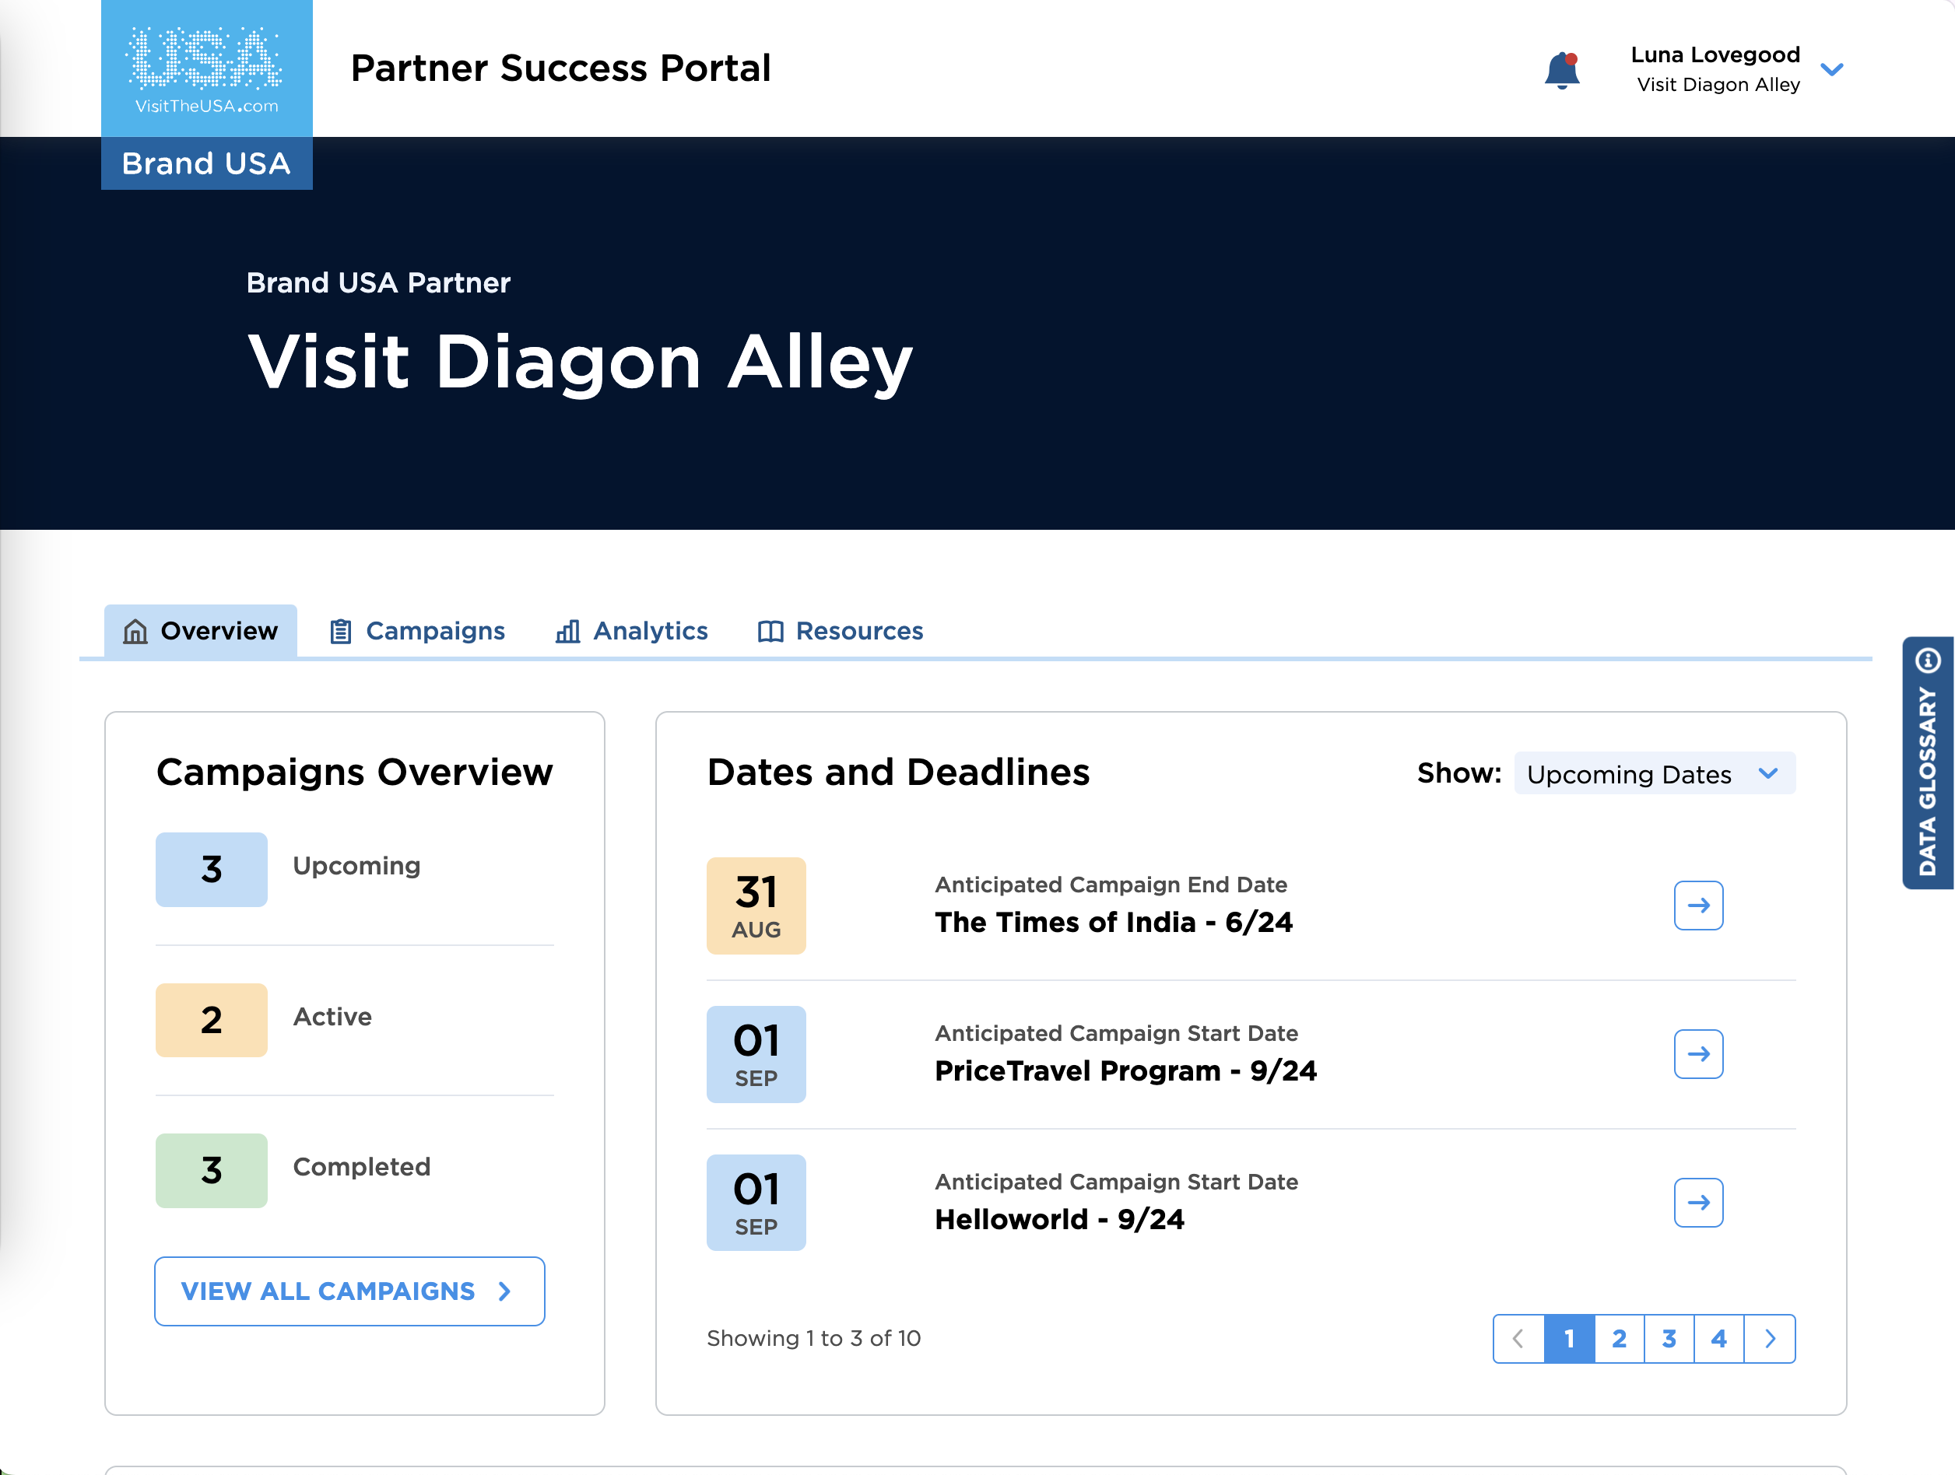Click 'The Times of India - 6/24' title
Image resolution: width=1955 pixels, height=1475 pixels.
(1114, 922)
